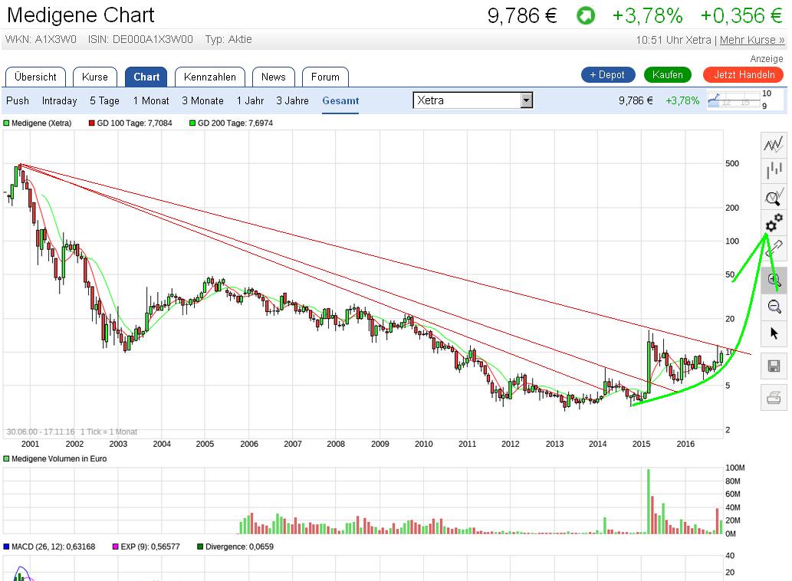Choose the Intraday chart period
Image resolution: width=792 pixels, height=581 pixels.
pos(59,100)
